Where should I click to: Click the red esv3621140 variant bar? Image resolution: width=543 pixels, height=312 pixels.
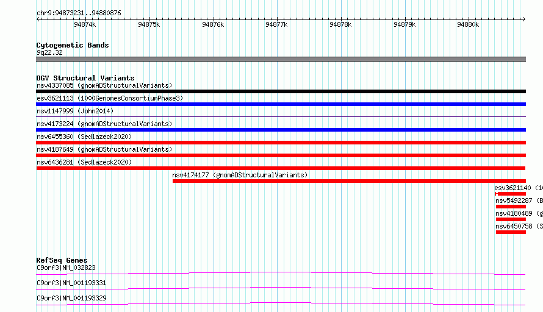511,194
